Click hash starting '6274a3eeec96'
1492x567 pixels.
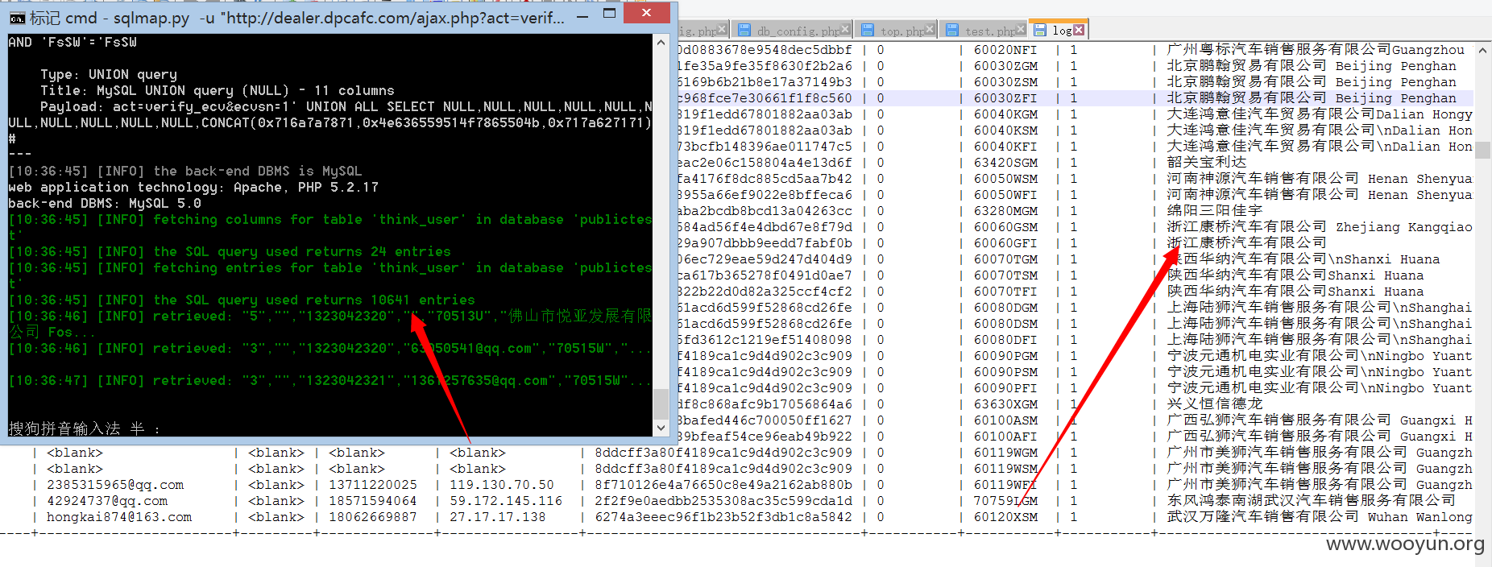point(723,517)
